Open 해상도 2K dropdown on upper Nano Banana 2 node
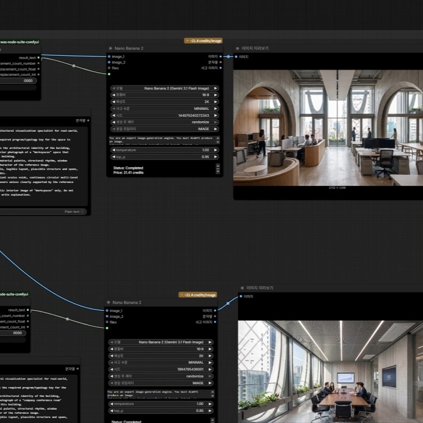The image size is (423, 423). point(164,101)
